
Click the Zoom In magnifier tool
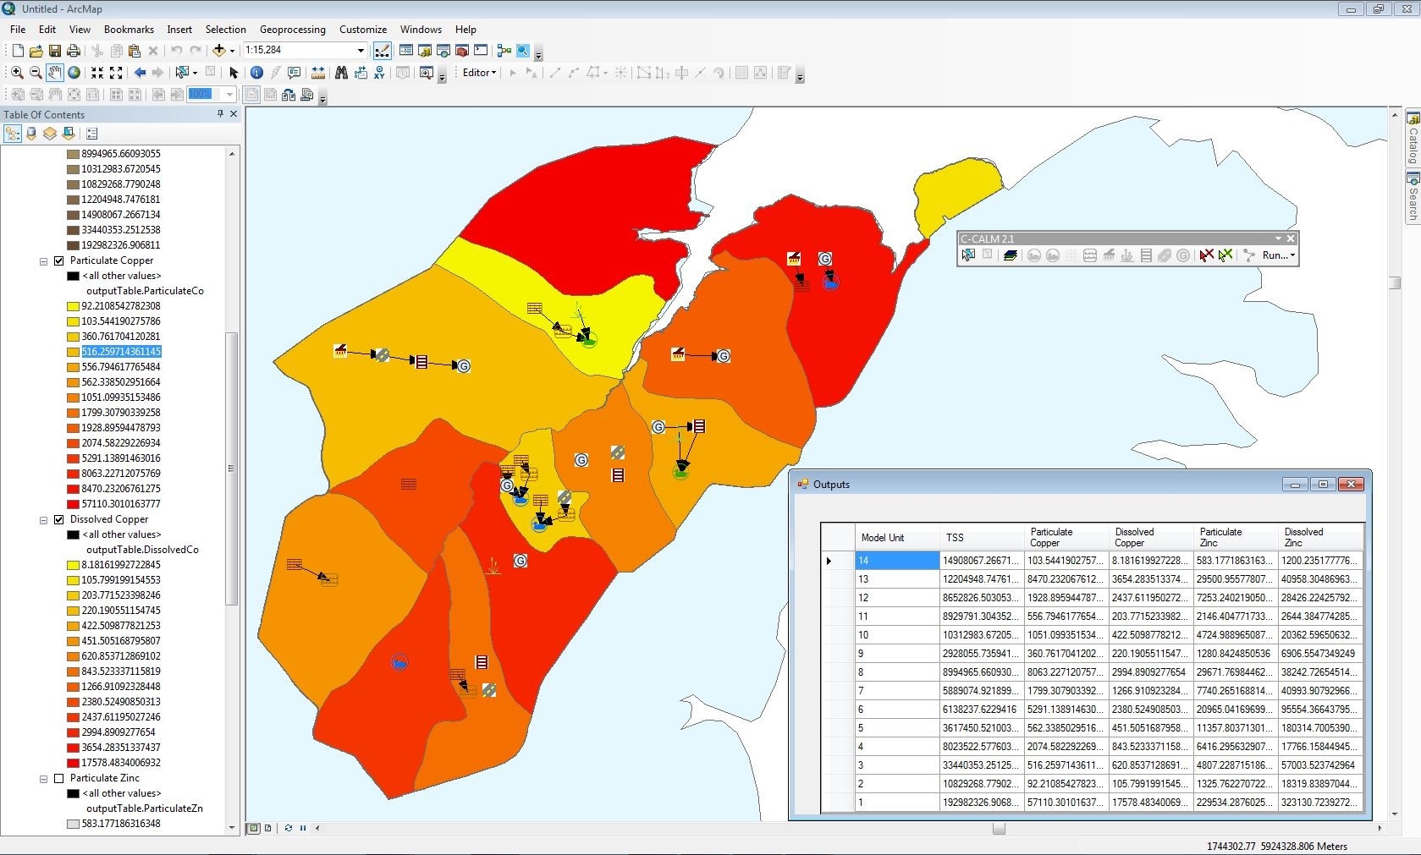click(x=16, y=73)
